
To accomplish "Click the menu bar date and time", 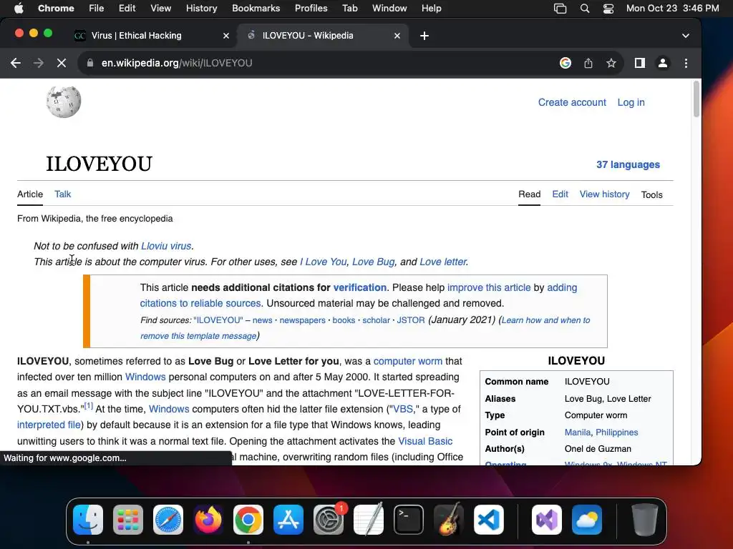I will point(672,9).
